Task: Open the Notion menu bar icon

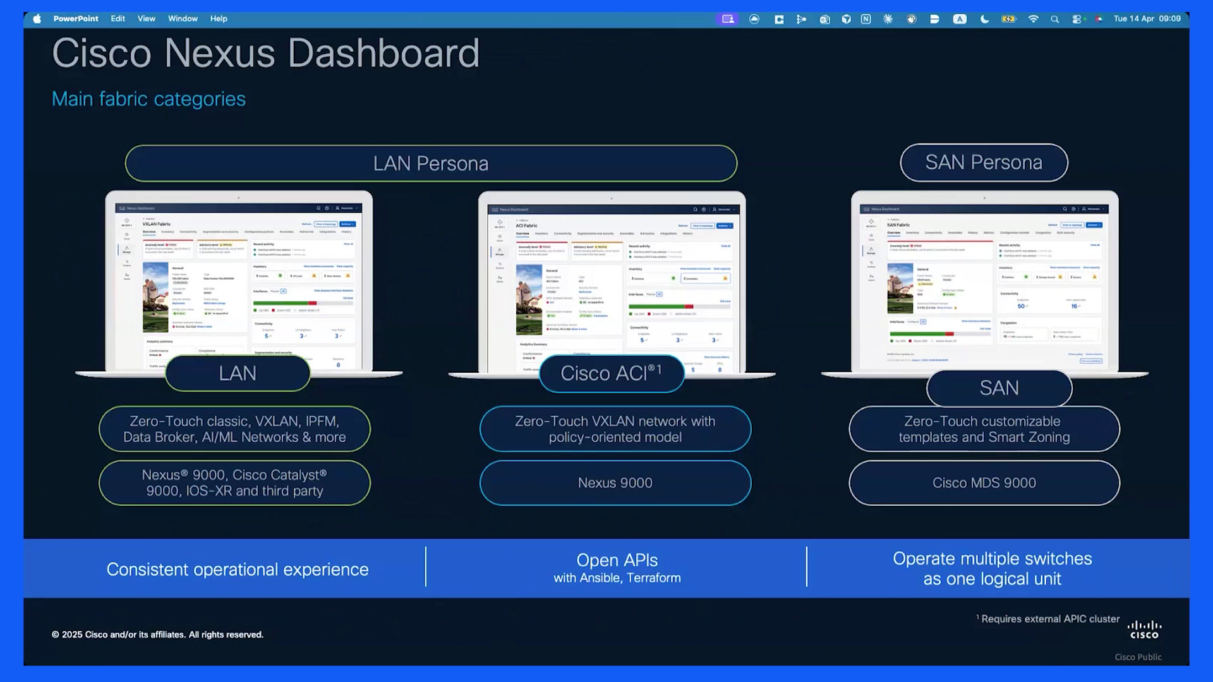Action: pyautogui.click(x=866, y=19)
